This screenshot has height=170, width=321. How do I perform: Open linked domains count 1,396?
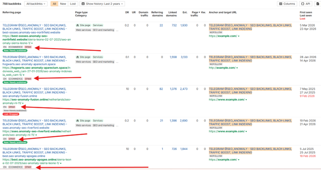[173, 121]
